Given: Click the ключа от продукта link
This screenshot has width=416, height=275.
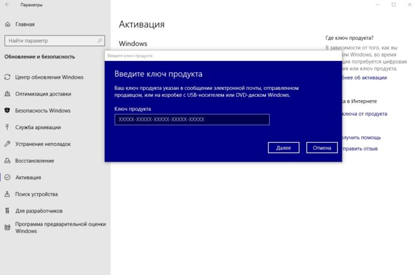Looking at the screenshot, I should [364, 114].
